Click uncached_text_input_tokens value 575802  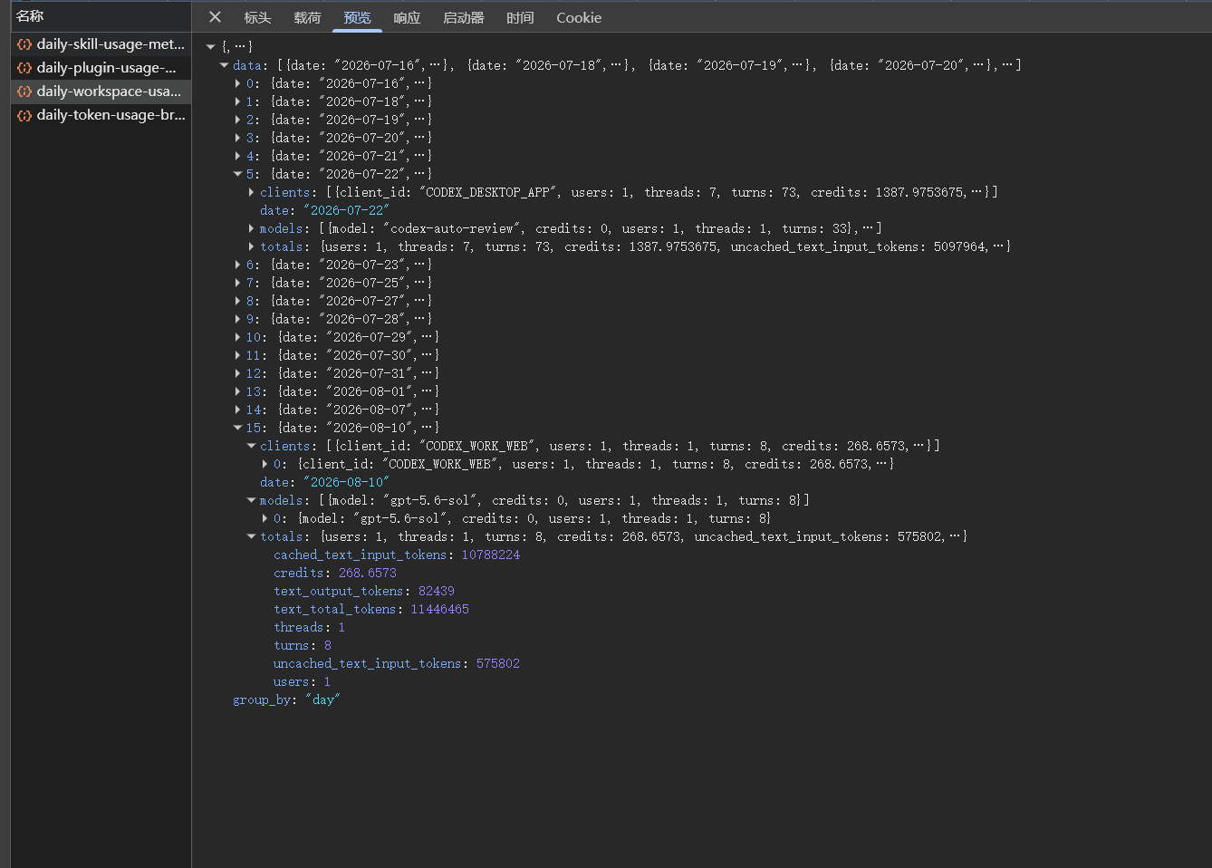click(x=498, y=663)
